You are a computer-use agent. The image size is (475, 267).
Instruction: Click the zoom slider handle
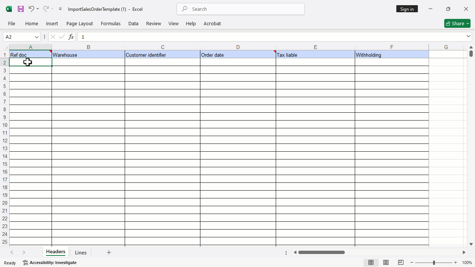(434, 263)
